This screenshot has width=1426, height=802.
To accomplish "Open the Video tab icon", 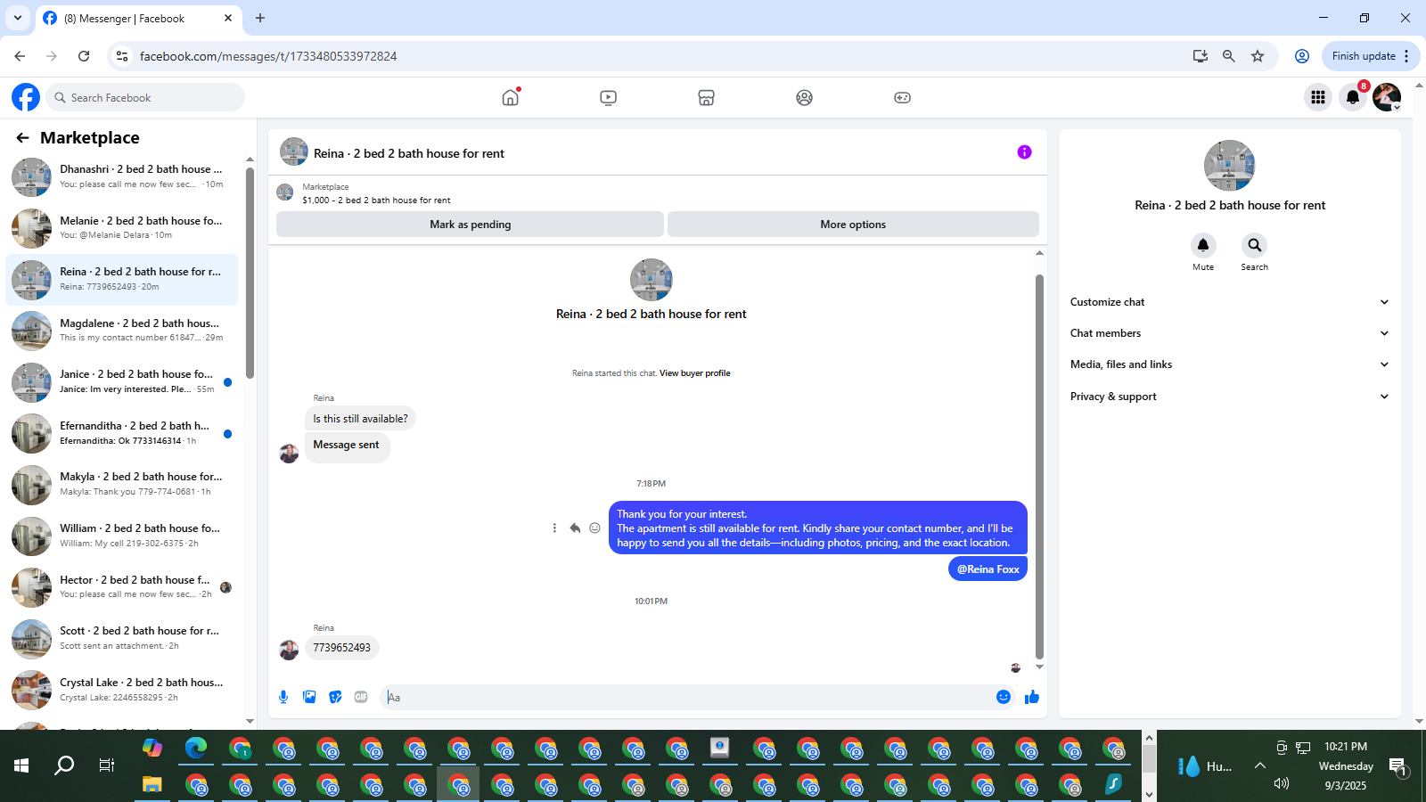I will pos(609,97).
